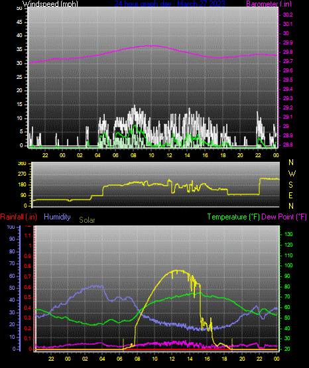Screen dimensions: 309x368
Task: Click the blue 'Humidity' legend label
Action: click(x=57, y=217)
